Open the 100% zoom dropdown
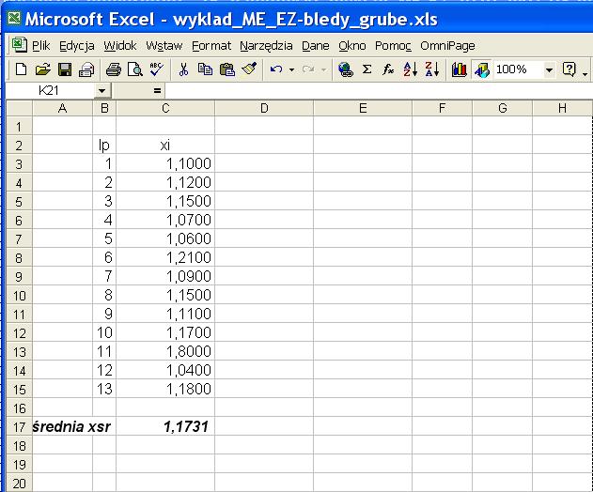Screen dimensions: 593x492 click(549, 69)
